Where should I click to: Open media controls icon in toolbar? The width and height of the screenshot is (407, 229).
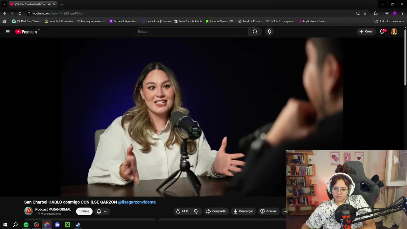(387, 13)
